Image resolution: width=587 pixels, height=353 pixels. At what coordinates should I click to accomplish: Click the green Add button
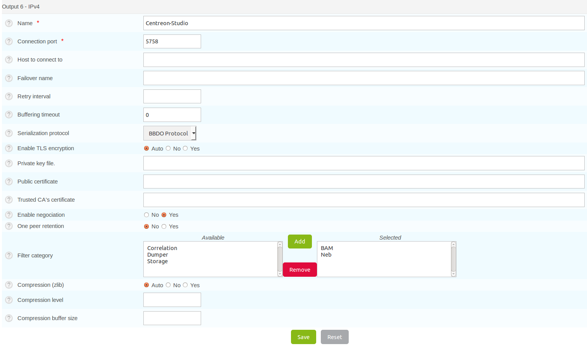[300, 242]
